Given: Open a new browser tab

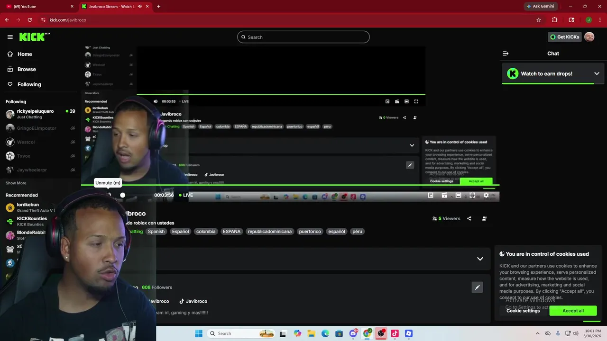Looking at the screenshot, I should coord(158,6).
